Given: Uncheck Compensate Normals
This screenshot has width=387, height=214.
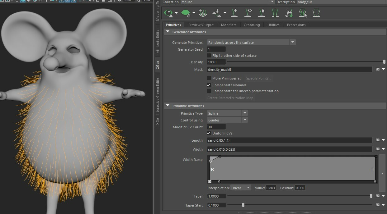Looking at the screenshot, I should tap(209, 85).
